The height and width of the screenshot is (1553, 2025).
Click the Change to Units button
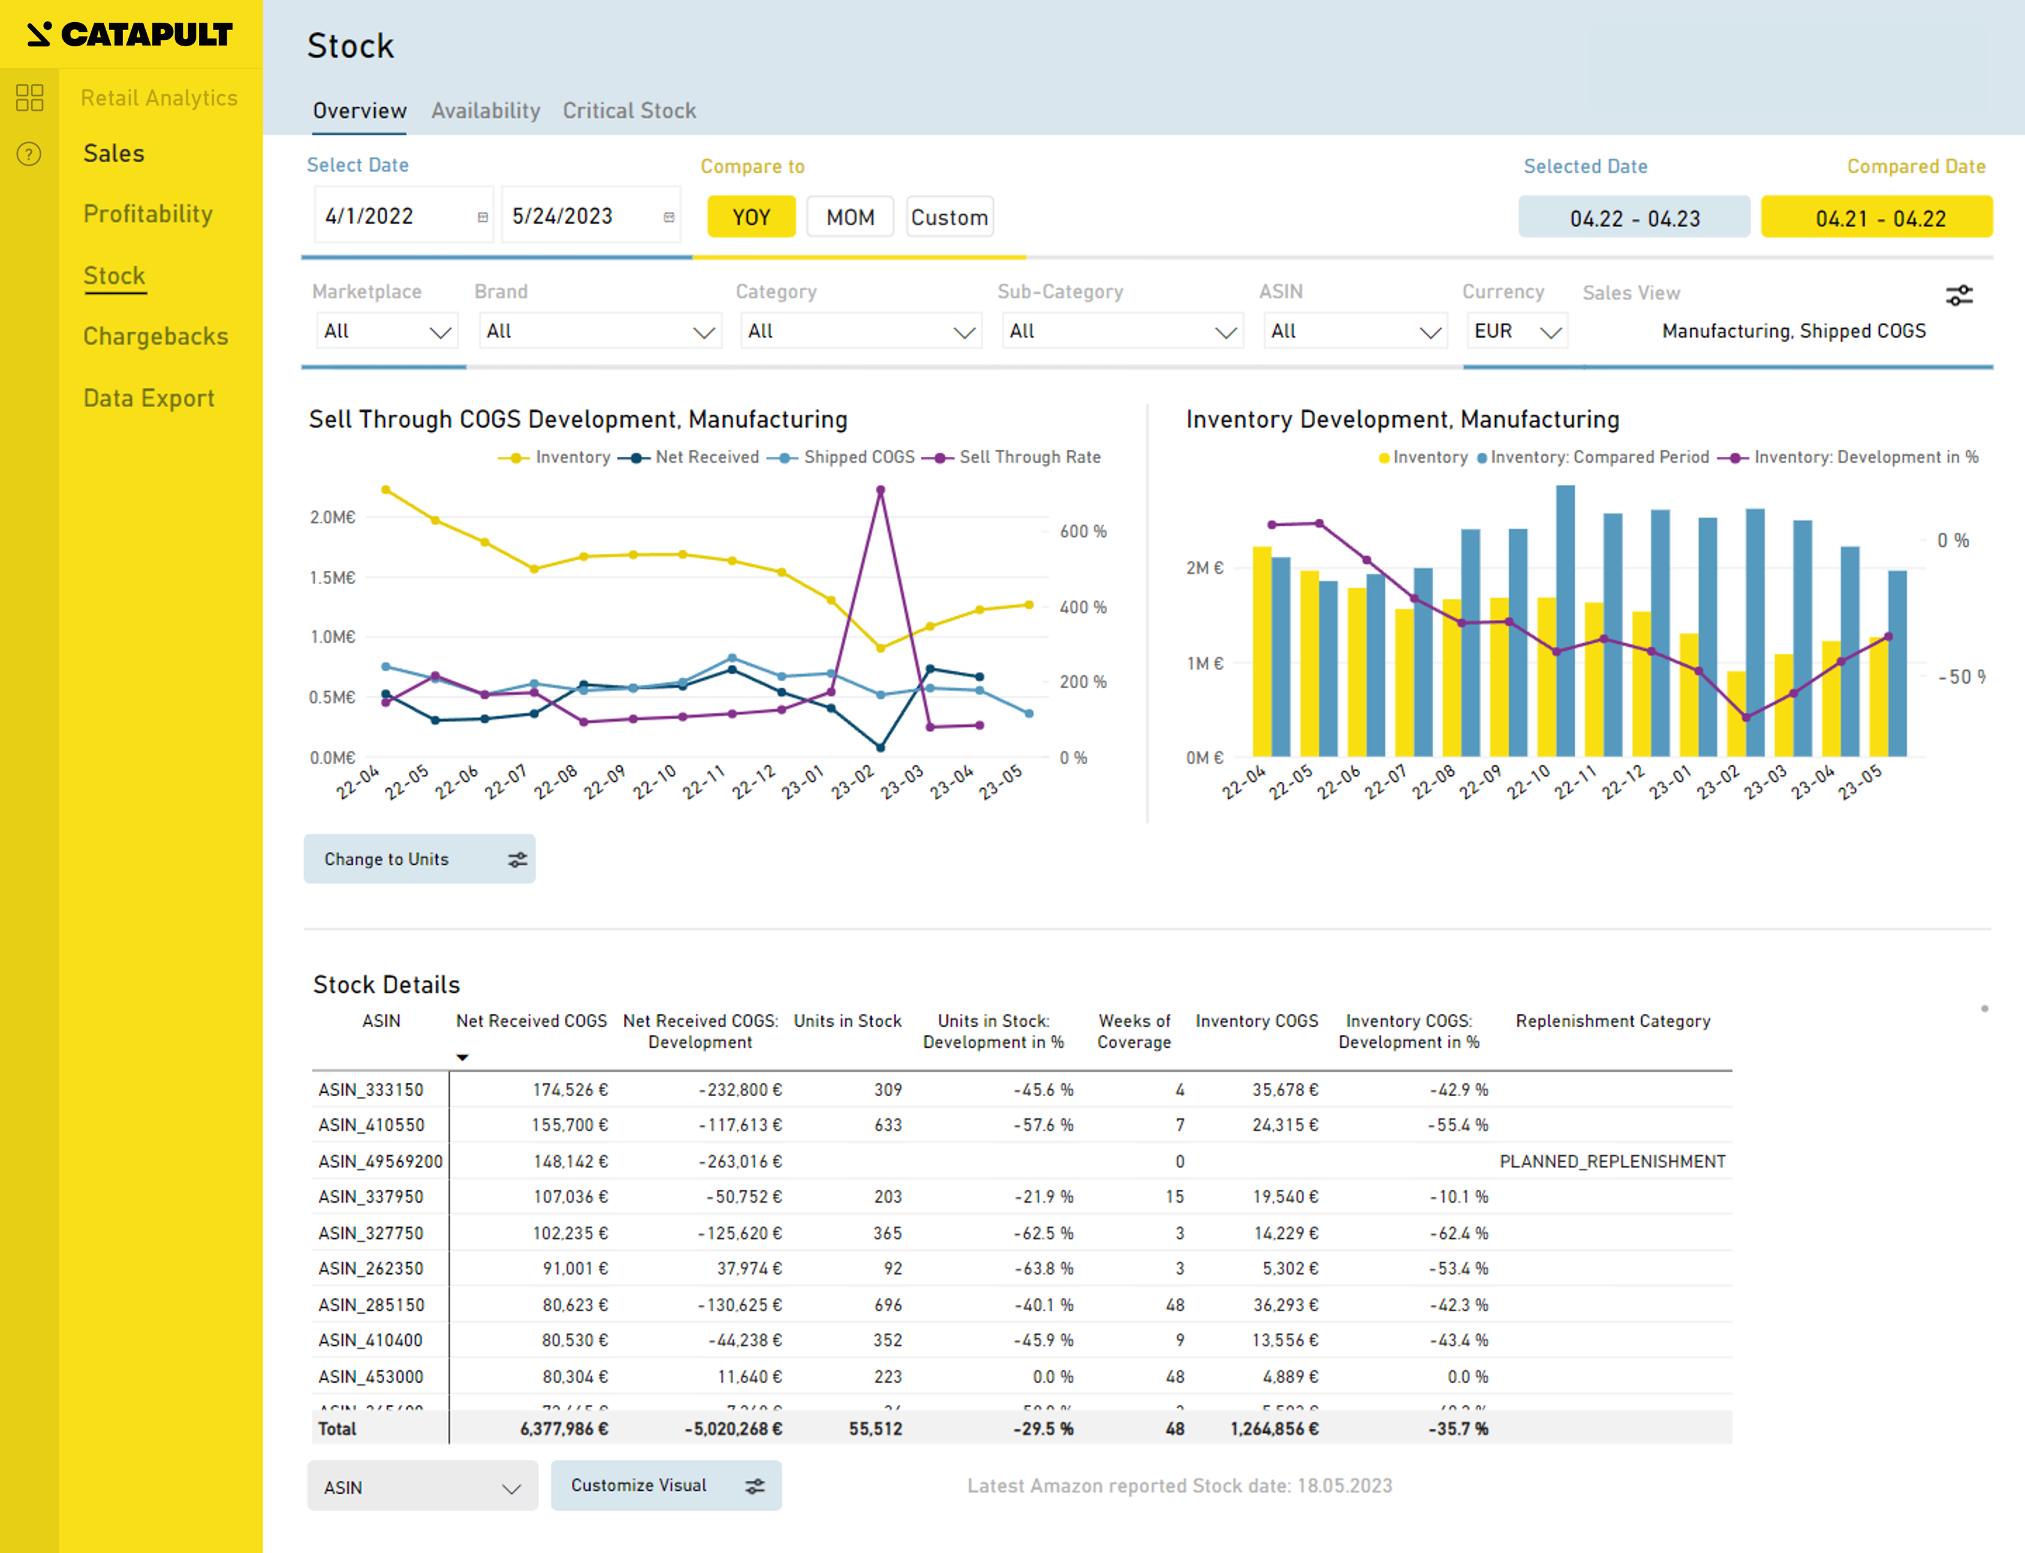coord(386,860)
